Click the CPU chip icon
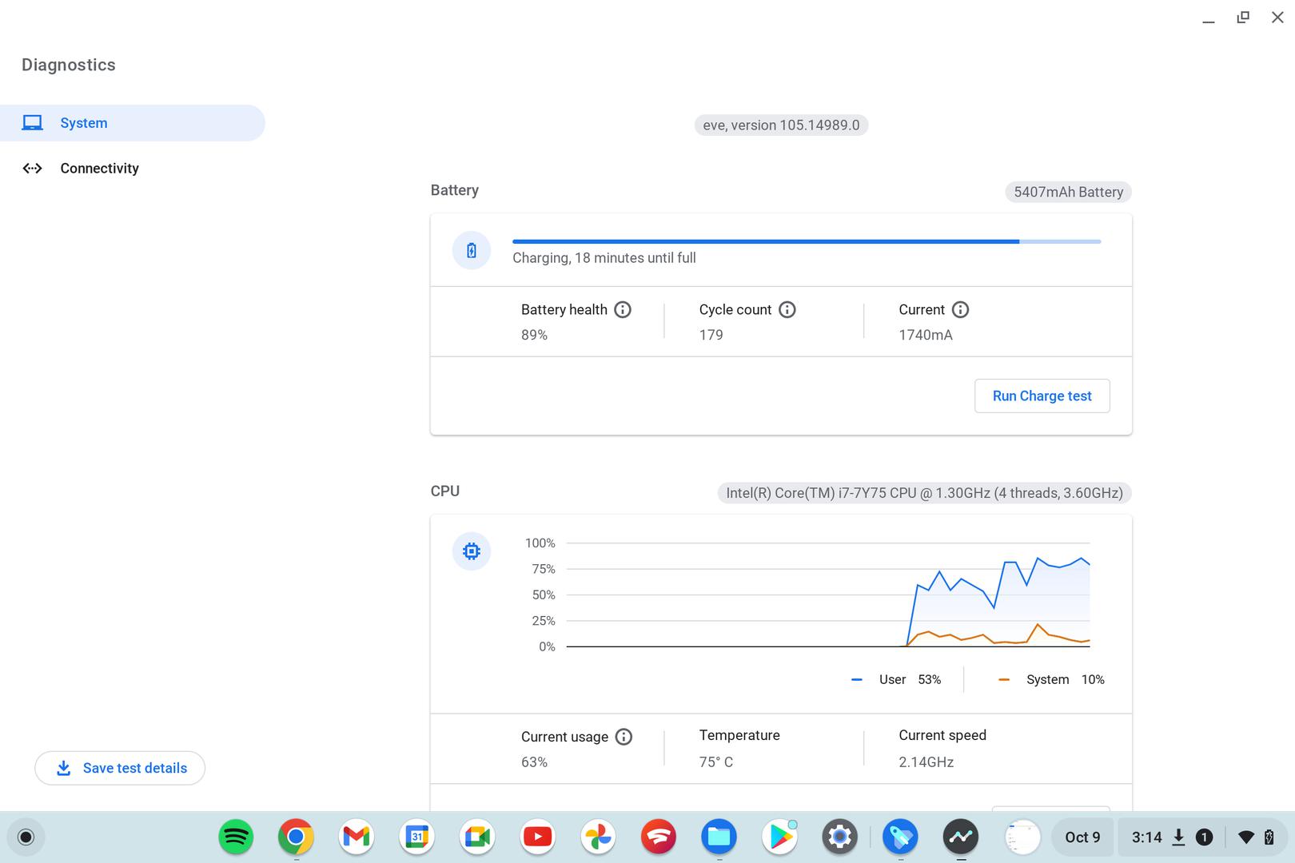This screenshot has width=1295, height=863. pos(472,551)
